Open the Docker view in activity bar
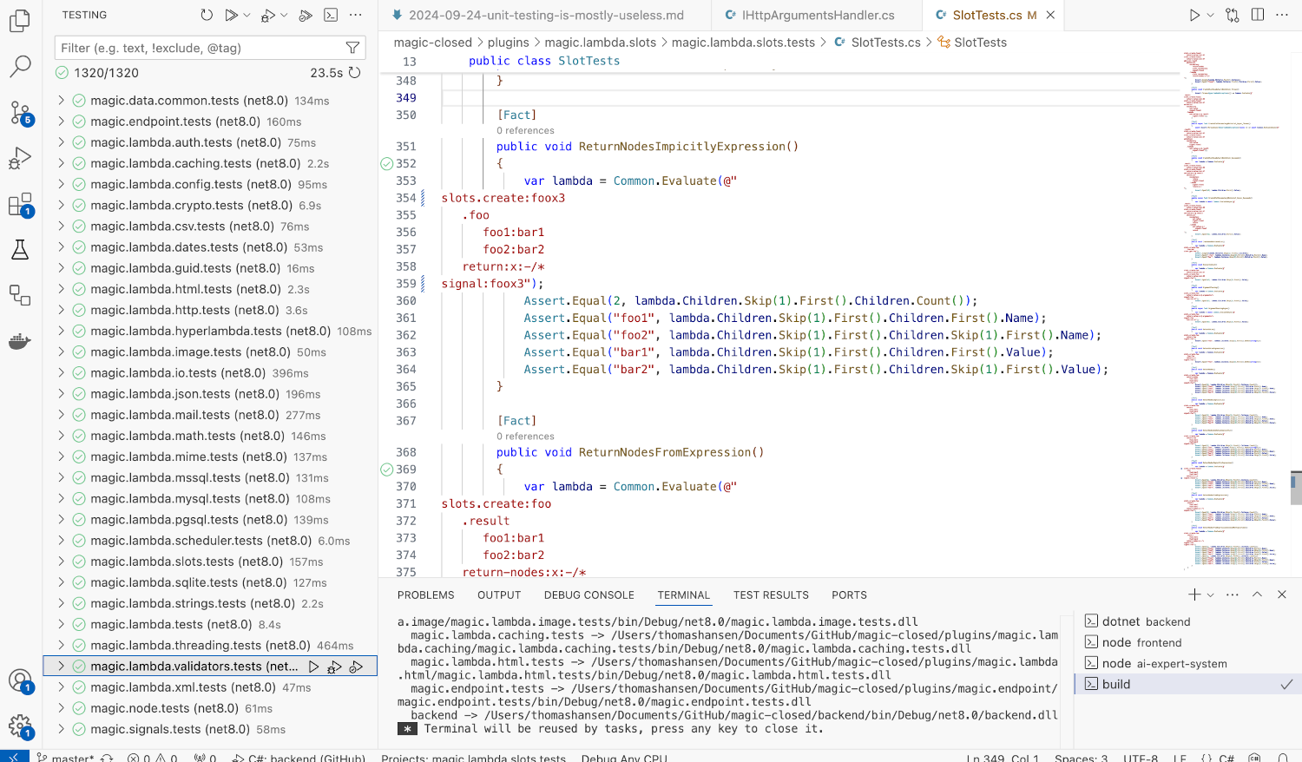The height and width of the screenshot is (762, 1302). (19, 341)
